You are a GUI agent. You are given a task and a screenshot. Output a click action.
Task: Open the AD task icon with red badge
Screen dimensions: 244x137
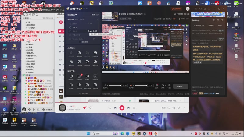(x=79, y=76)
